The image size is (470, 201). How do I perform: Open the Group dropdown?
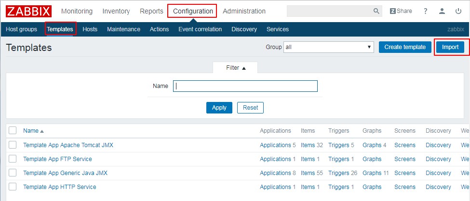click(329, 47)
